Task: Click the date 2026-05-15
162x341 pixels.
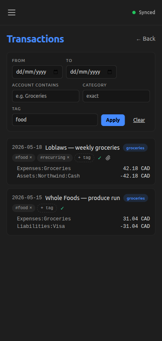Action: point(27,198)
